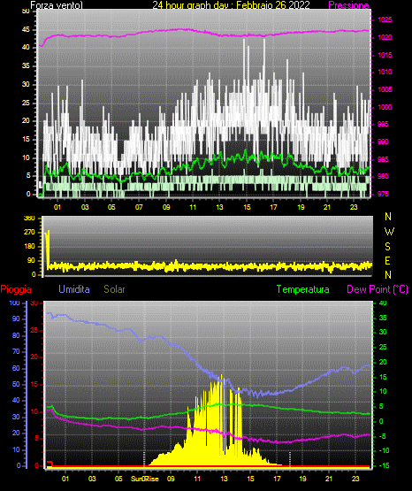Screen dimensions: 412x491
Task: Click the 180 wind direction axis value
Action: tap(29, 247)
